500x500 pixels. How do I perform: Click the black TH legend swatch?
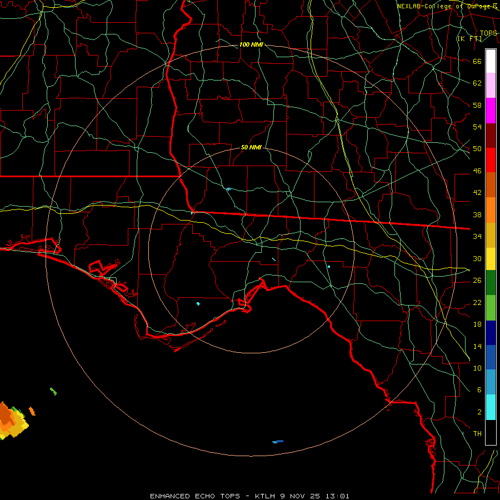coord(491,432)
